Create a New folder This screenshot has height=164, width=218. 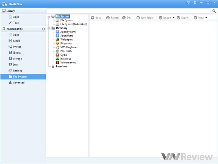145,18
